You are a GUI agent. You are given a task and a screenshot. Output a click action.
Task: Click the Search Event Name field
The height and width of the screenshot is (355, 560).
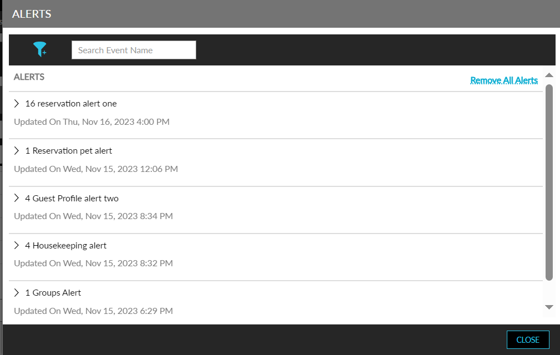click(134, 50)
